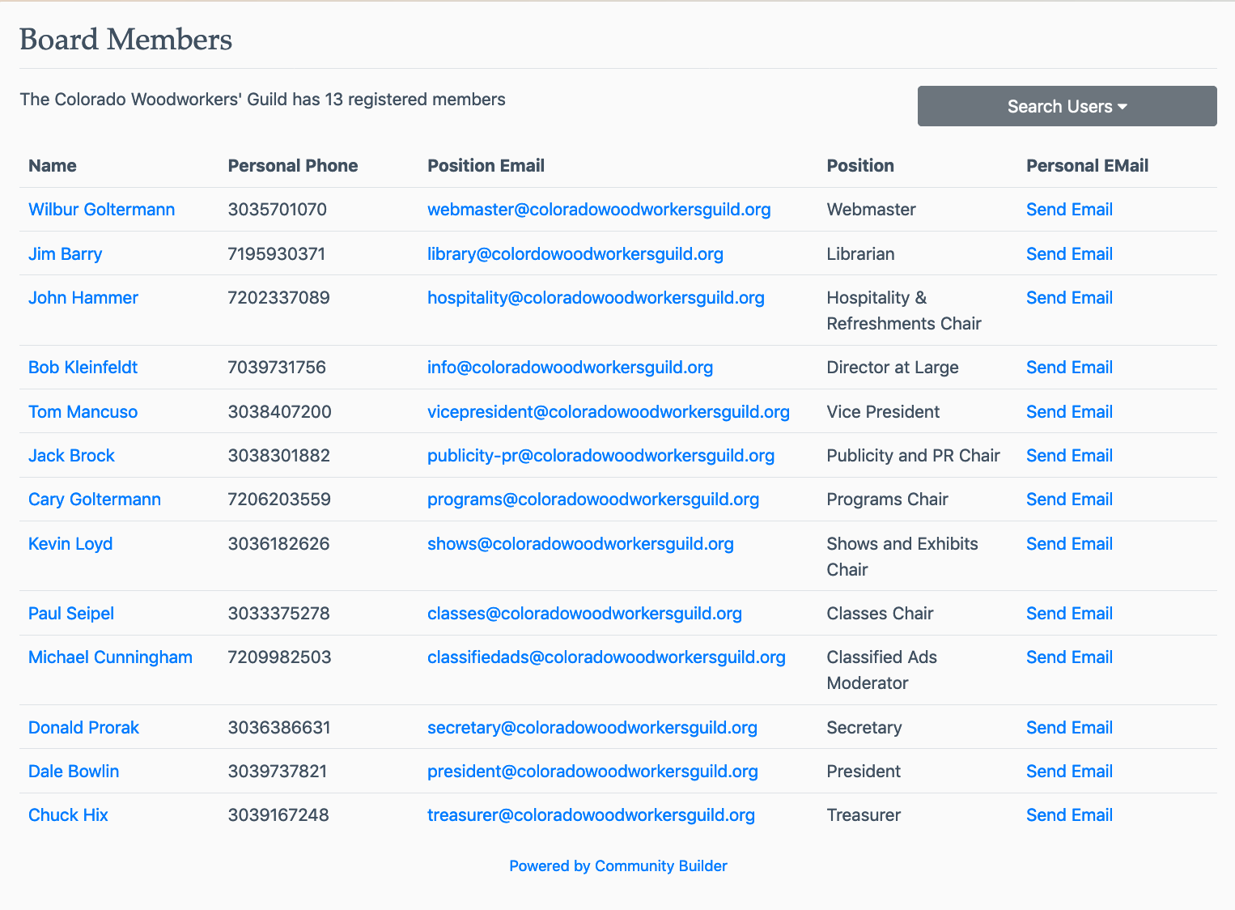The image size is (1235, 910).
Task: Send Email to Michael Cunningham
Action: click(x=1069, y=657)
